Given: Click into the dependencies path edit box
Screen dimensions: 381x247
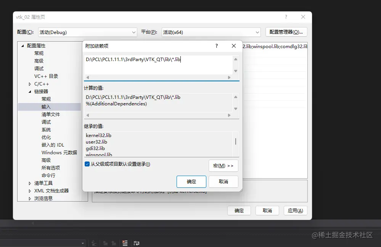Looking at the screenshot, I should pos(158,65).
